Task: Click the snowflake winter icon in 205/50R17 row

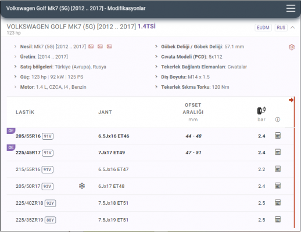Action: tap(82, 186)
